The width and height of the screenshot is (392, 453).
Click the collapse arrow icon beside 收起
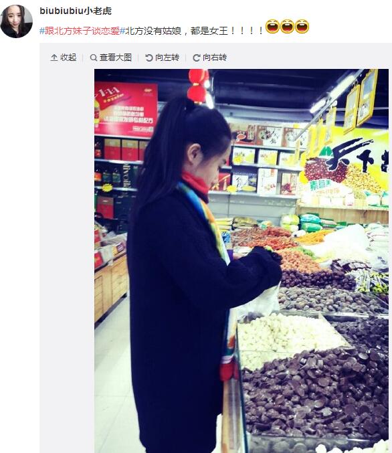[x=54, y=58]
